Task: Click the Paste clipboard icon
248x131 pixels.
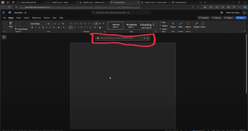Action: click(x=11, y=24)
